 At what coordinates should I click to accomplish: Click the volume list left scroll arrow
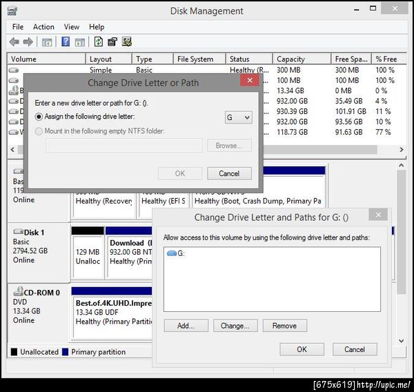pos(12,150)
